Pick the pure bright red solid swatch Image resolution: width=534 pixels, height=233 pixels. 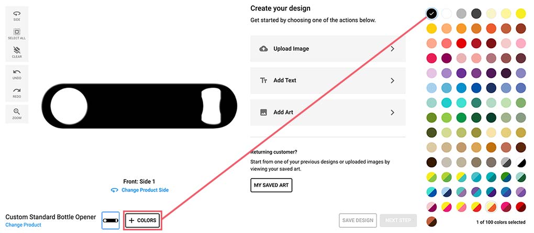461,43
